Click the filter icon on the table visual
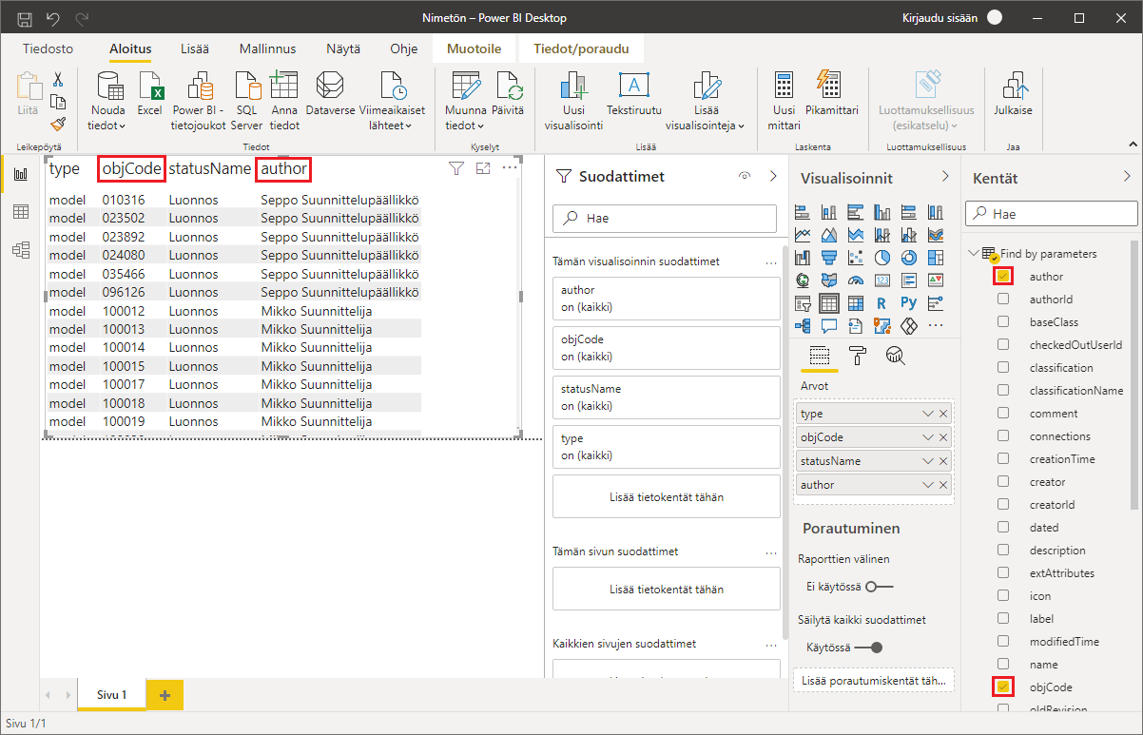This screenshot has height=735, width=1143. [x=455, y=168]
